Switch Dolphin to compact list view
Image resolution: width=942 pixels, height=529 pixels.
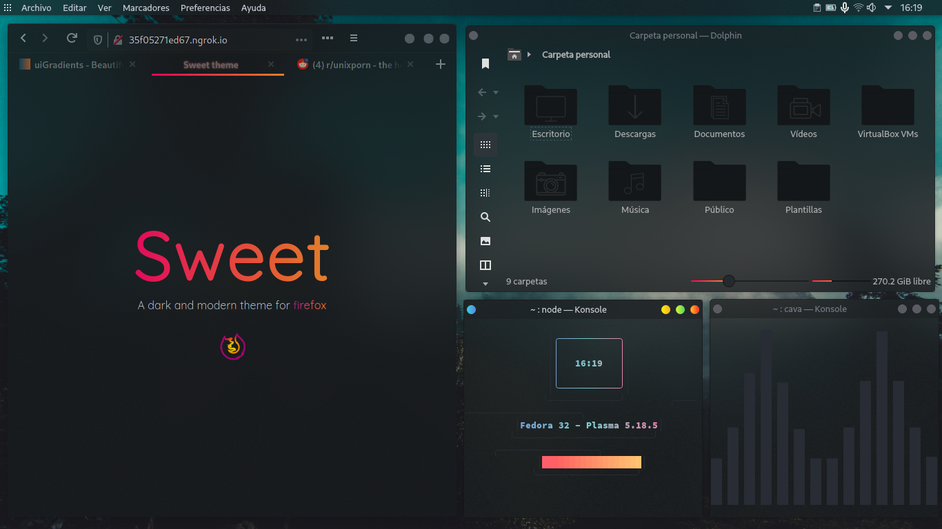coord(485,169)
